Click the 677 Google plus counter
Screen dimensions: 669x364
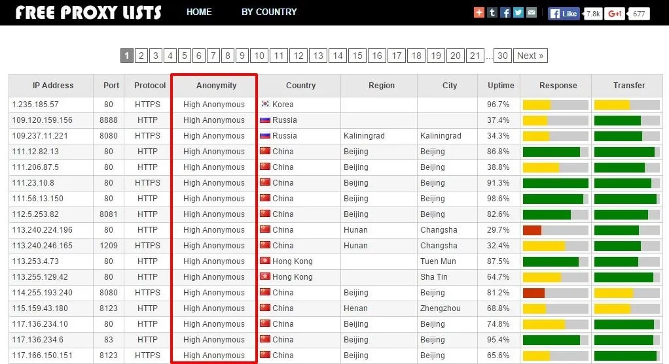tap(639, 14)
